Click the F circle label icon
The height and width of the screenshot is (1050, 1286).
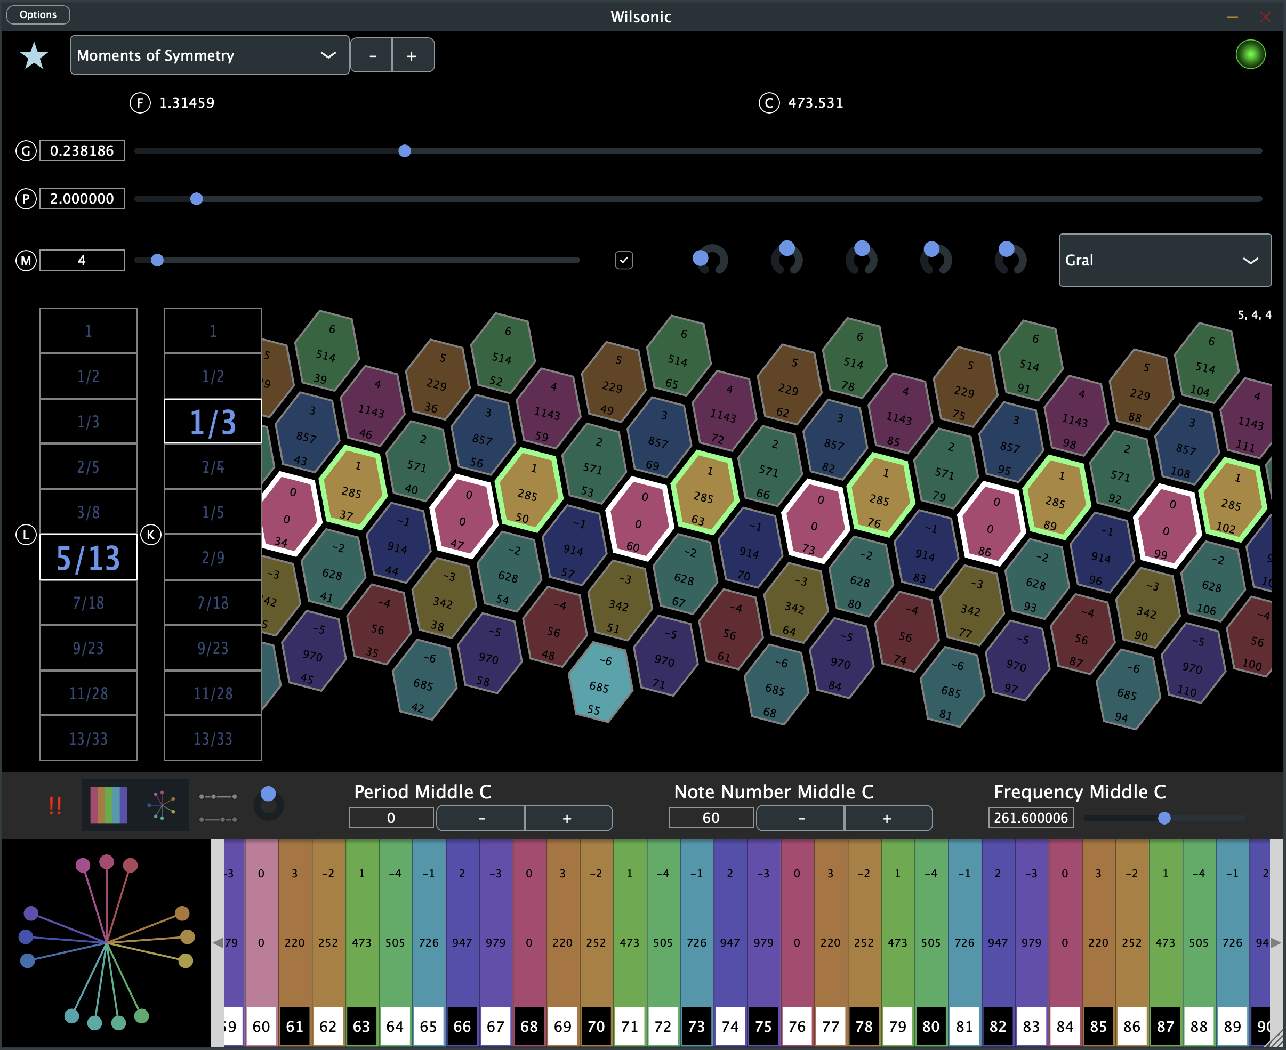pos(140,103)
